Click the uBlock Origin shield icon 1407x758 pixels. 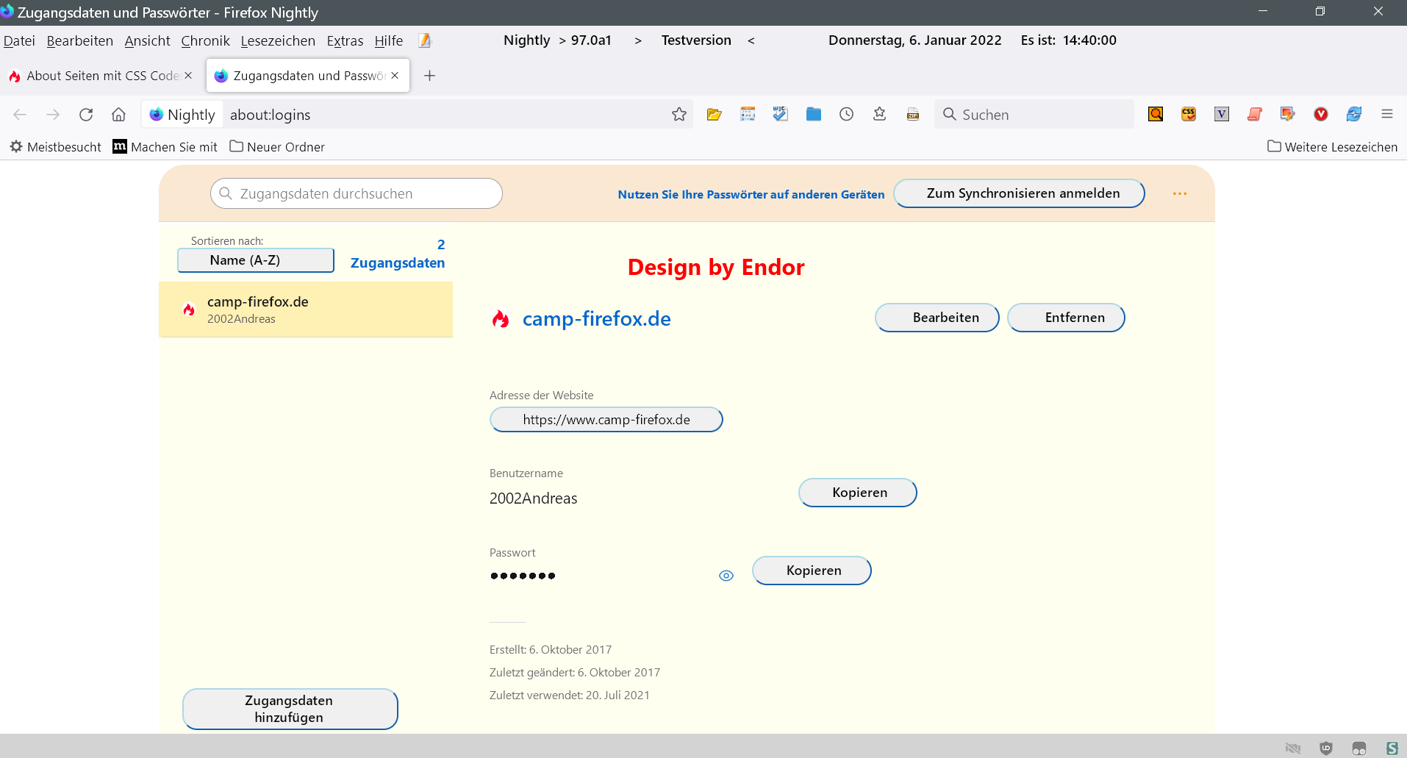1325,748
